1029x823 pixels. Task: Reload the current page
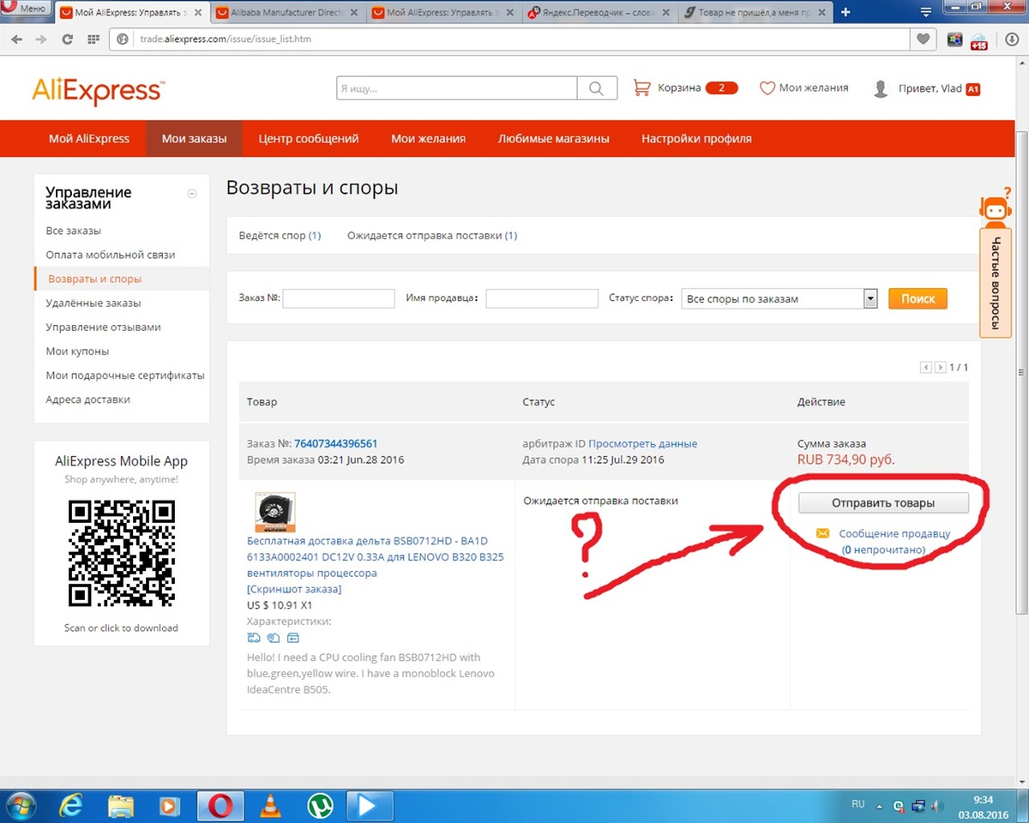[68, 39]
